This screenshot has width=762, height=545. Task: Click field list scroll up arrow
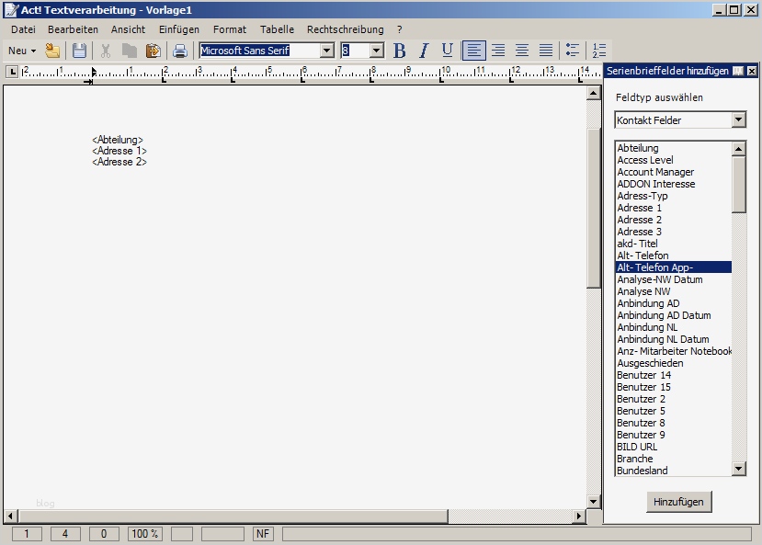(739, 149)
